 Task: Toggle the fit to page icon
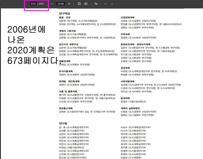click(79, 4)
